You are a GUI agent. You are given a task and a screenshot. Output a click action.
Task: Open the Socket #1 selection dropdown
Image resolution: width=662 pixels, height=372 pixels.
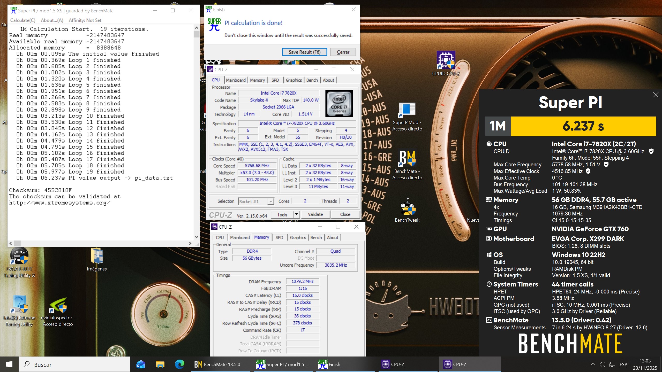click(271, 201)
